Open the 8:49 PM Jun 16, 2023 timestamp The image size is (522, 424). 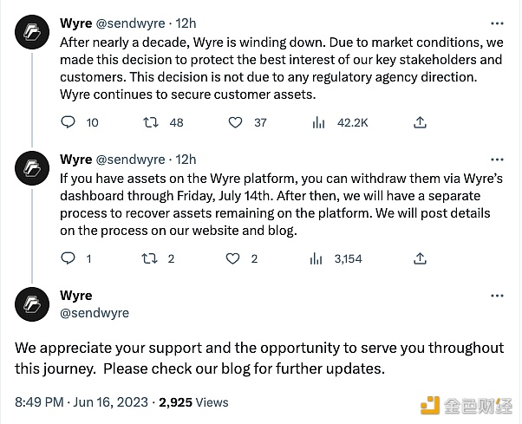tap(82, 402)
